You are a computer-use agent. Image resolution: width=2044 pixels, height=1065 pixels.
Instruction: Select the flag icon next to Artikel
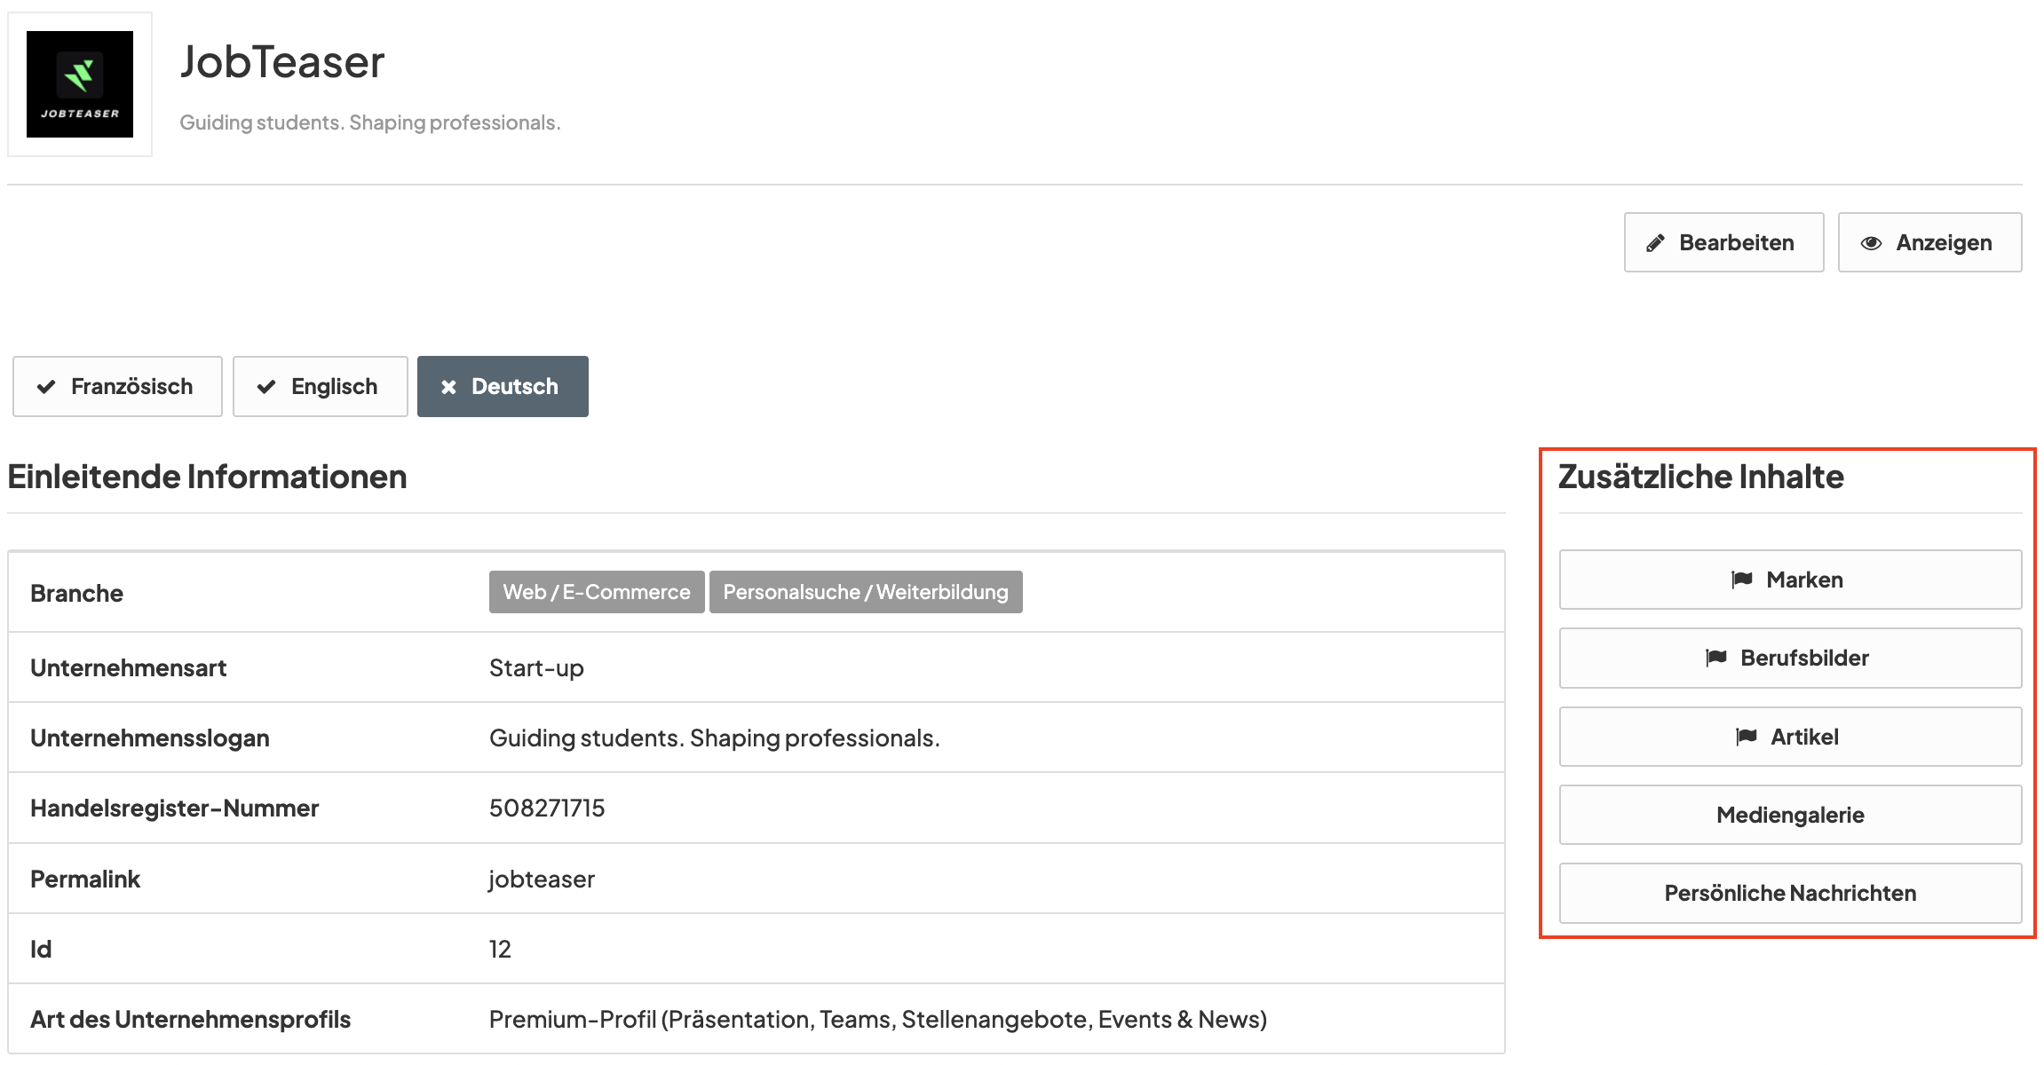coord(1746,736)
